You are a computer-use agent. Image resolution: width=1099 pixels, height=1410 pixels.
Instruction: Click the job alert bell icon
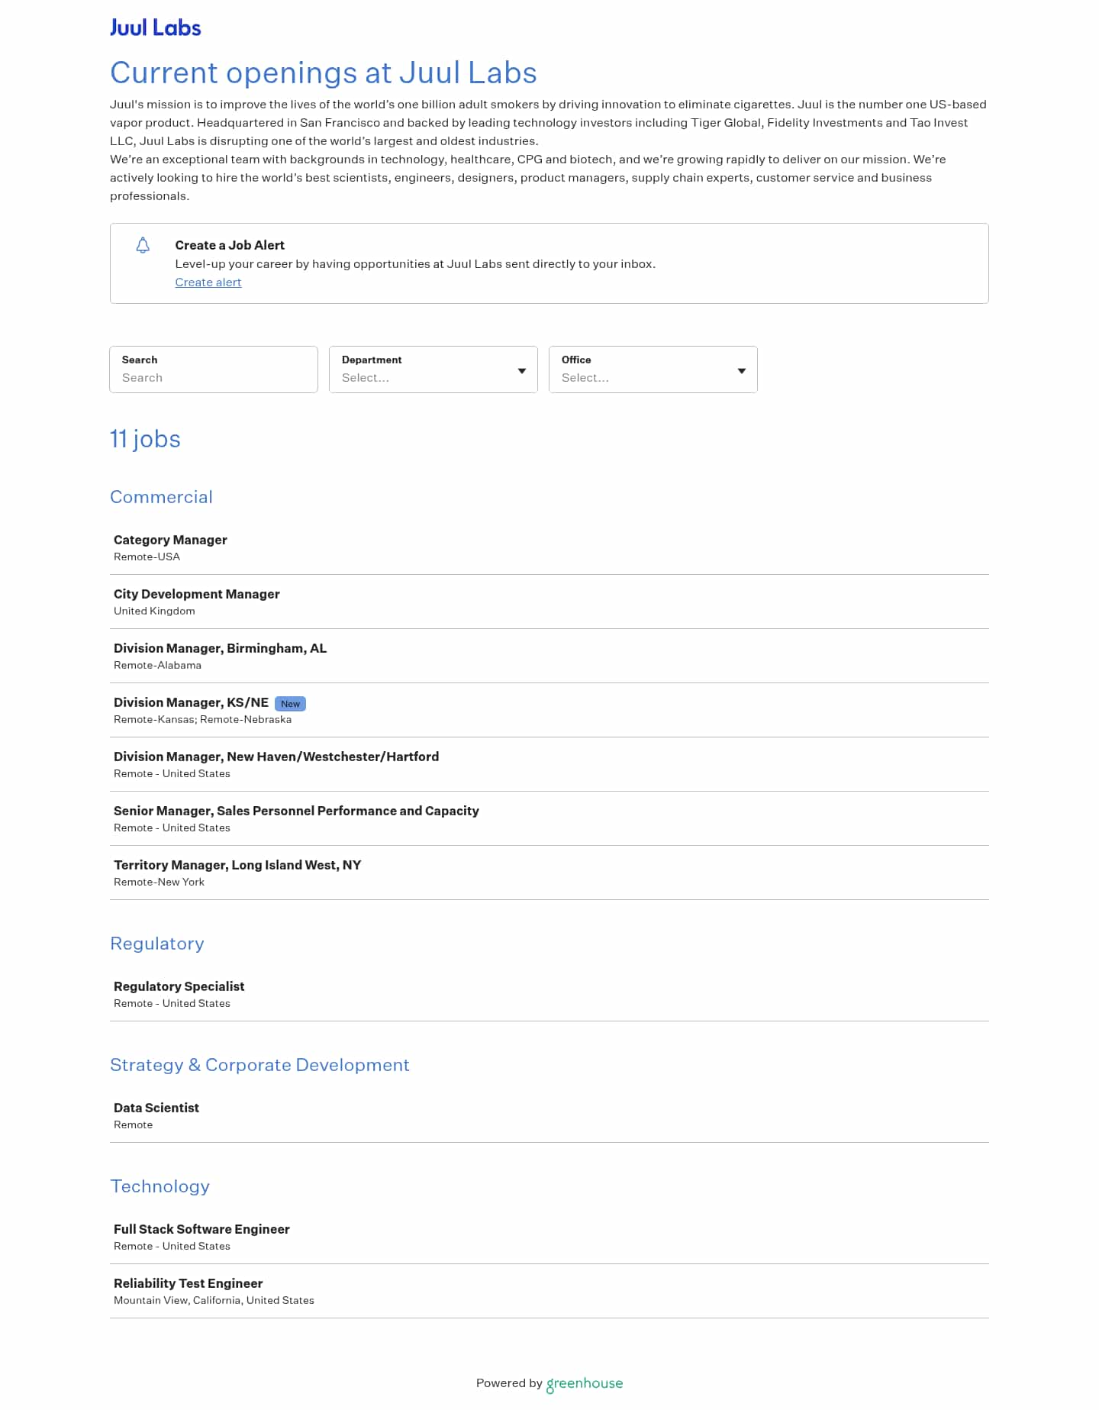click(143, 245)
